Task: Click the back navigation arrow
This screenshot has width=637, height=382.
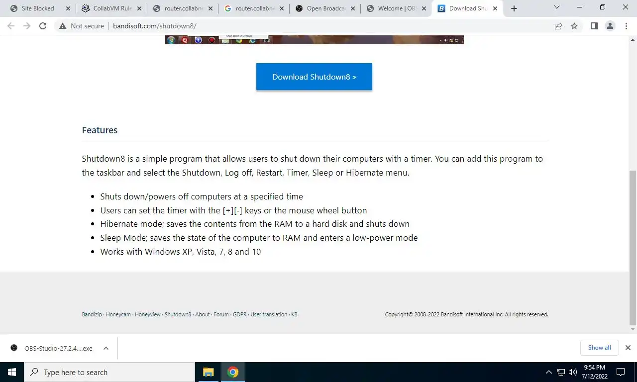Action: click(11, 26)
